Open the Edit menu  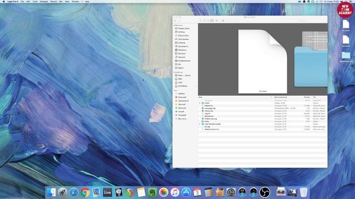tap(28, 1)
